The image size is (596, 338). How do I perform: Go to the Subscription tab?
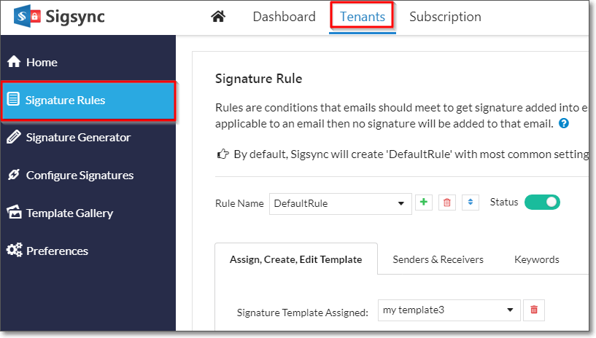[445, 17]
